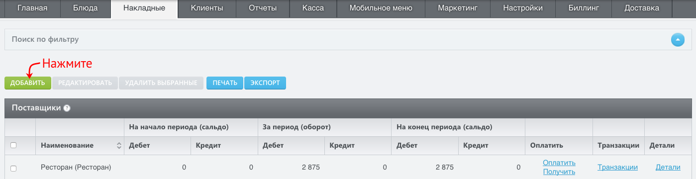Click the green Добавить button
The width and height of the screenshot is (696, 179).
tap(28, 83)
